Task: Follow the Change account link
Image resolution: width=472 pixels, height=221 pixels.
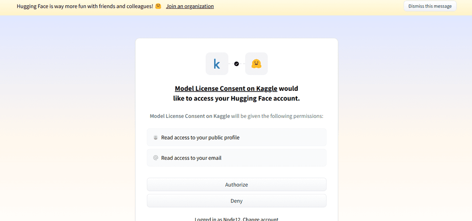Action: pos(260,219)
